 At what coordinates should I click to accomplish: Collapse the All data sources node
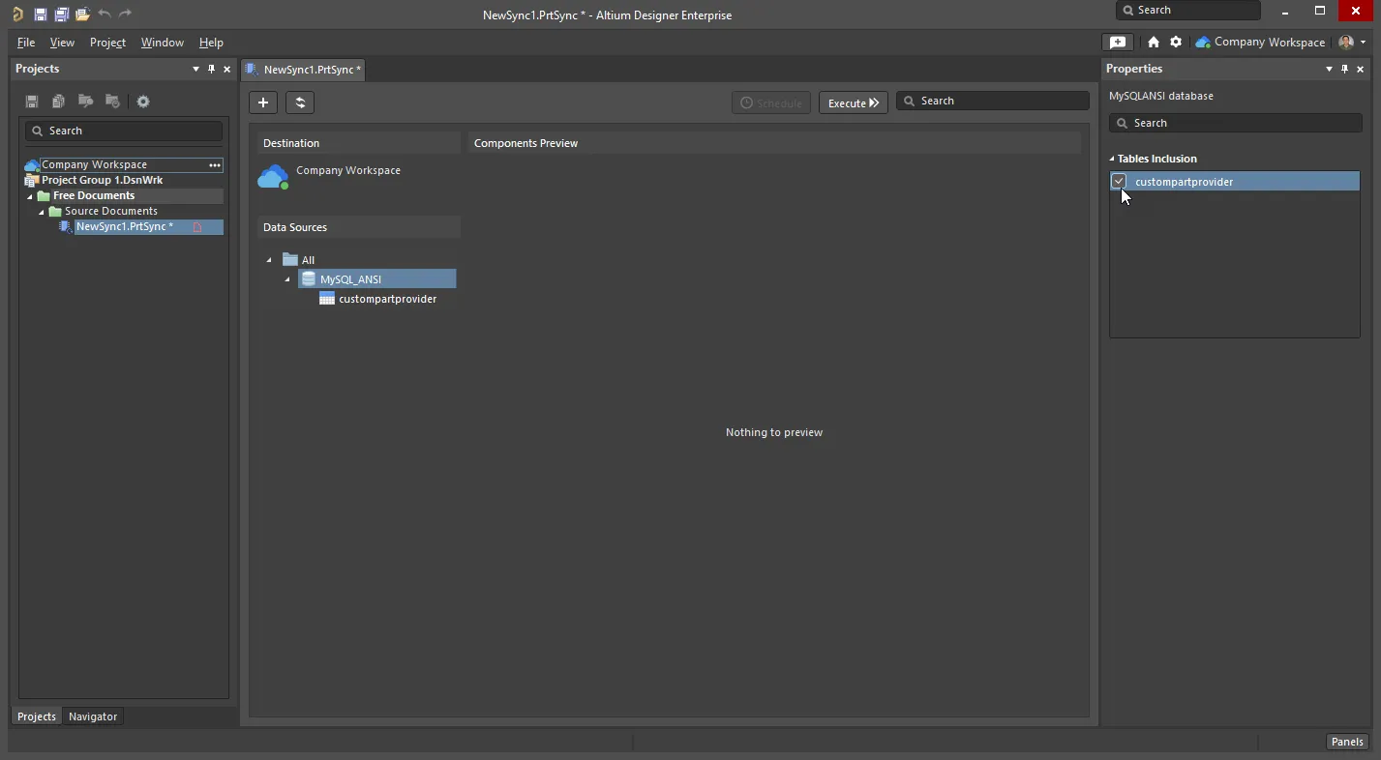click(x=269, y=260)
